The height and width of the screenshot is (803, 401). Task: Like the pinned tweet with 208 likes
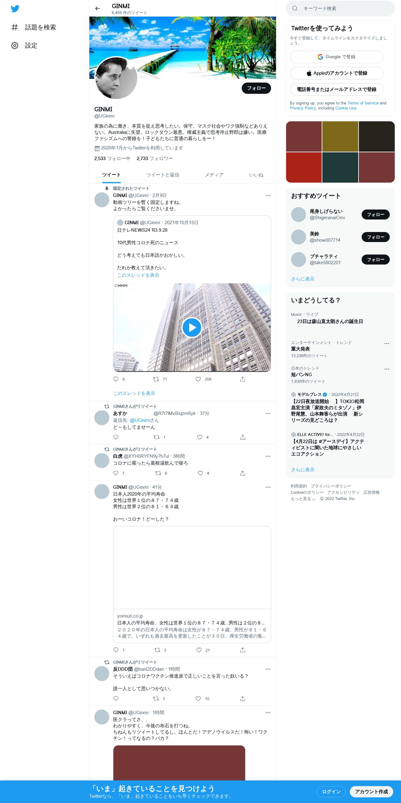[198, 379]
